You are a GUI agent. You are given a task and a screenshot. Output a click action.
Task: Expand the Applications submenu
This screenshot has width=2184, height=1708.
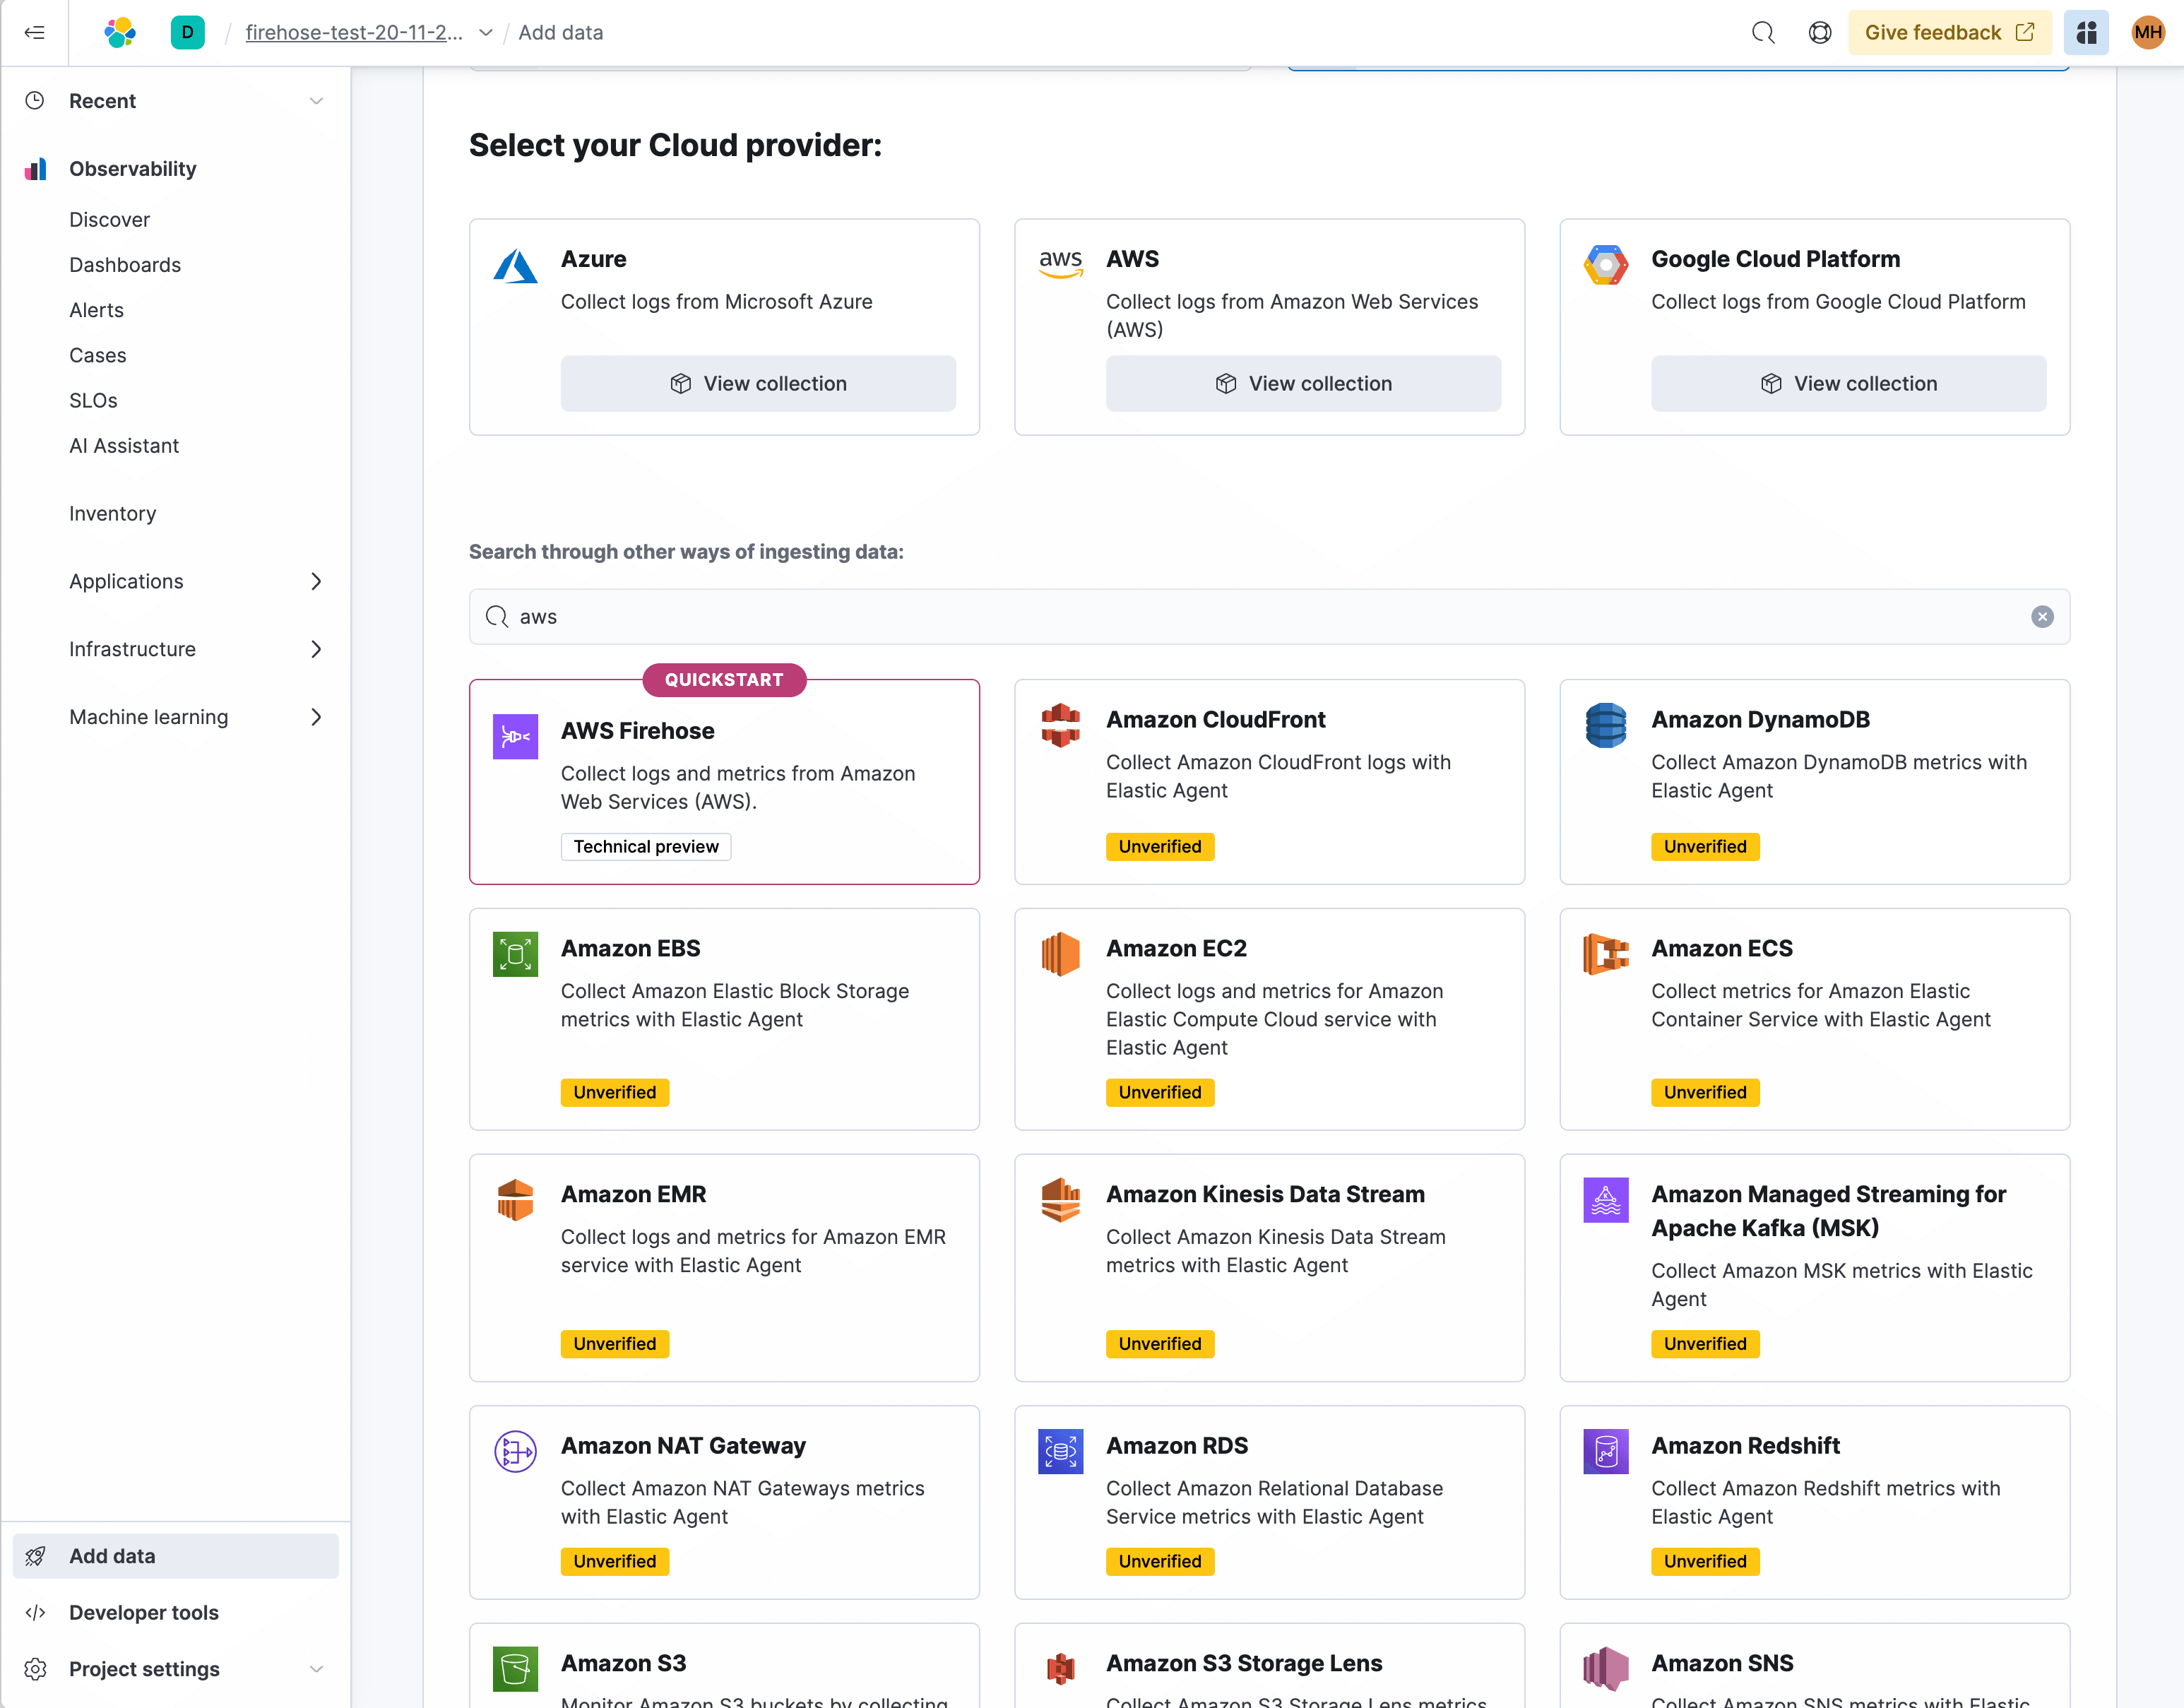tap(316, 581)
